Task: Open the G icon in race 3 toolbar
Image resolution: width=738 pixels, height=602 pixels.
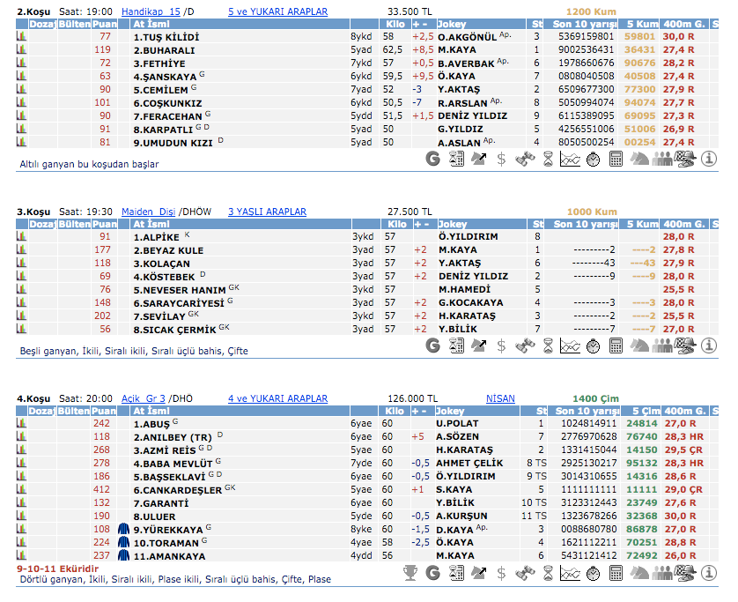Action: click(x=432, y=346)
